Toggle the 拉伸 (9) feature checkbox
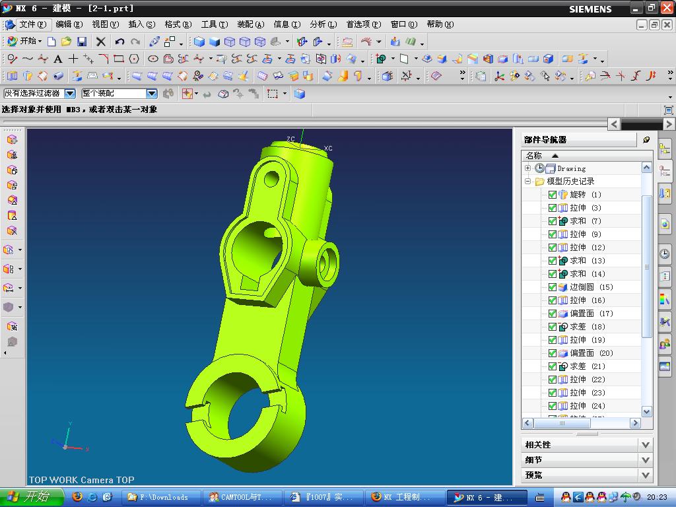 [553, 234]
